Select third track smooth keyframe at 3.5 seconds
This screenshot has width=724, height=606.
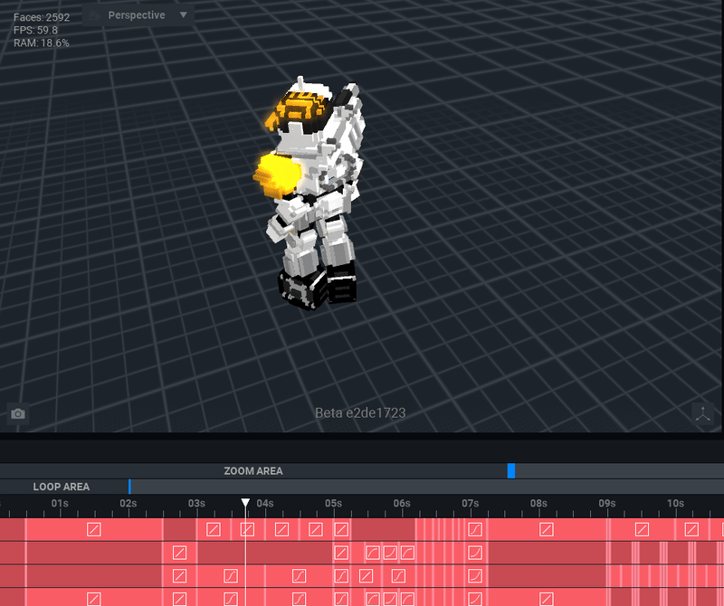click(231, 575)
